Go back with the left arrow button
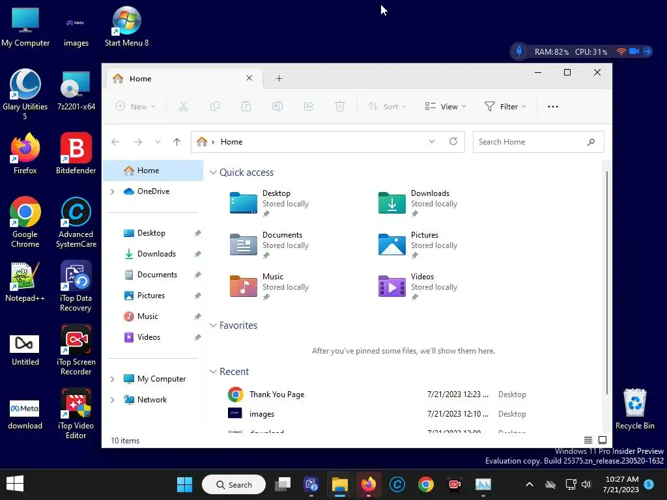This screenshot has height=500, width=667. [115, 142]
